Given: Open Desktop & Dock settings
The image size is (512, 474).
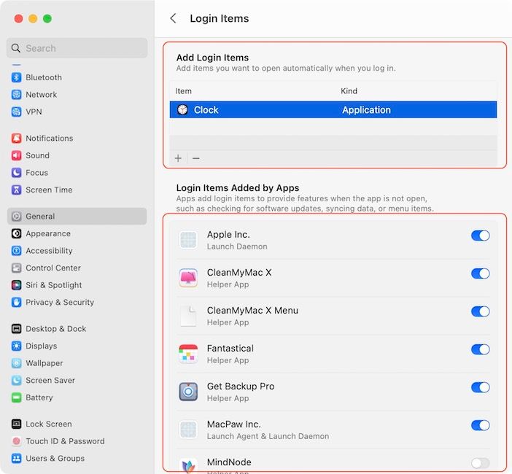Looking at the screenshot, I should pos(55,329).
